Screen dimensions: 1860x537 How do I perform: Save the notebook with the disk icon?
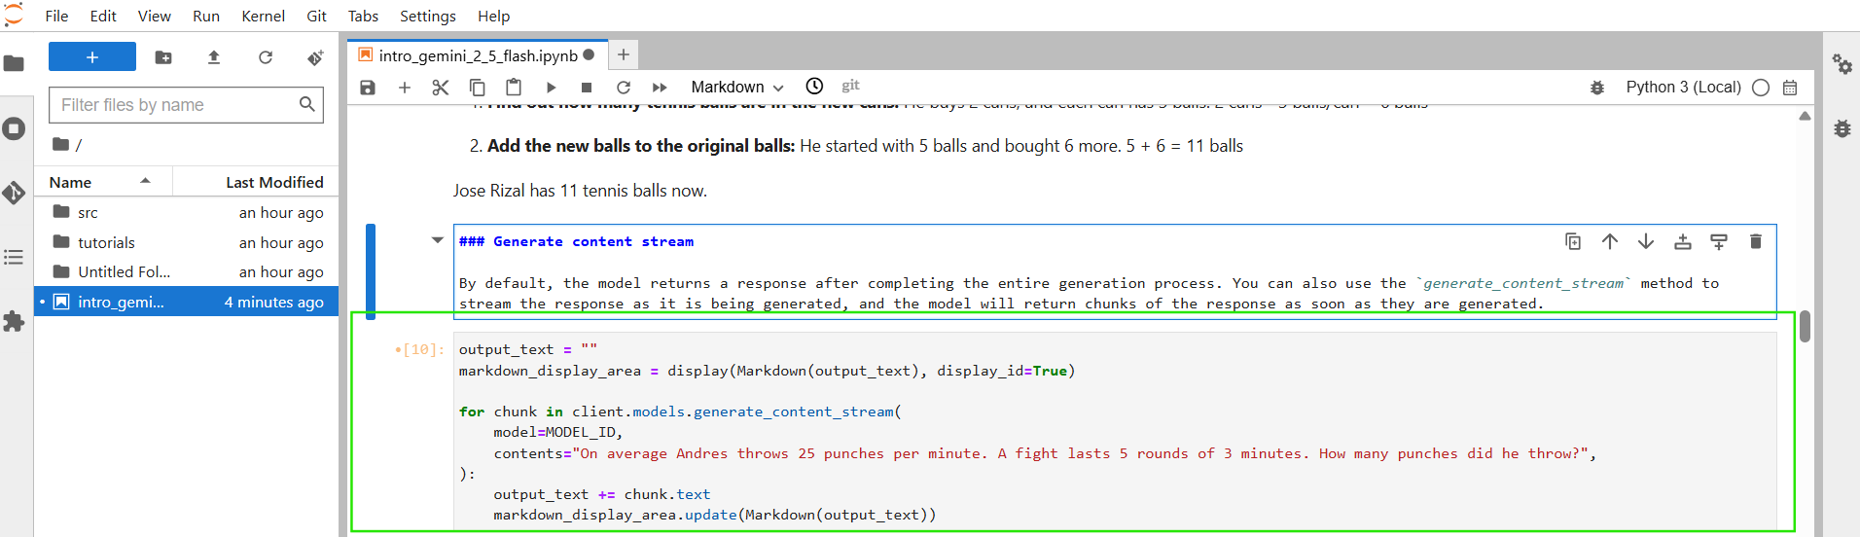[x=368, y=88]
